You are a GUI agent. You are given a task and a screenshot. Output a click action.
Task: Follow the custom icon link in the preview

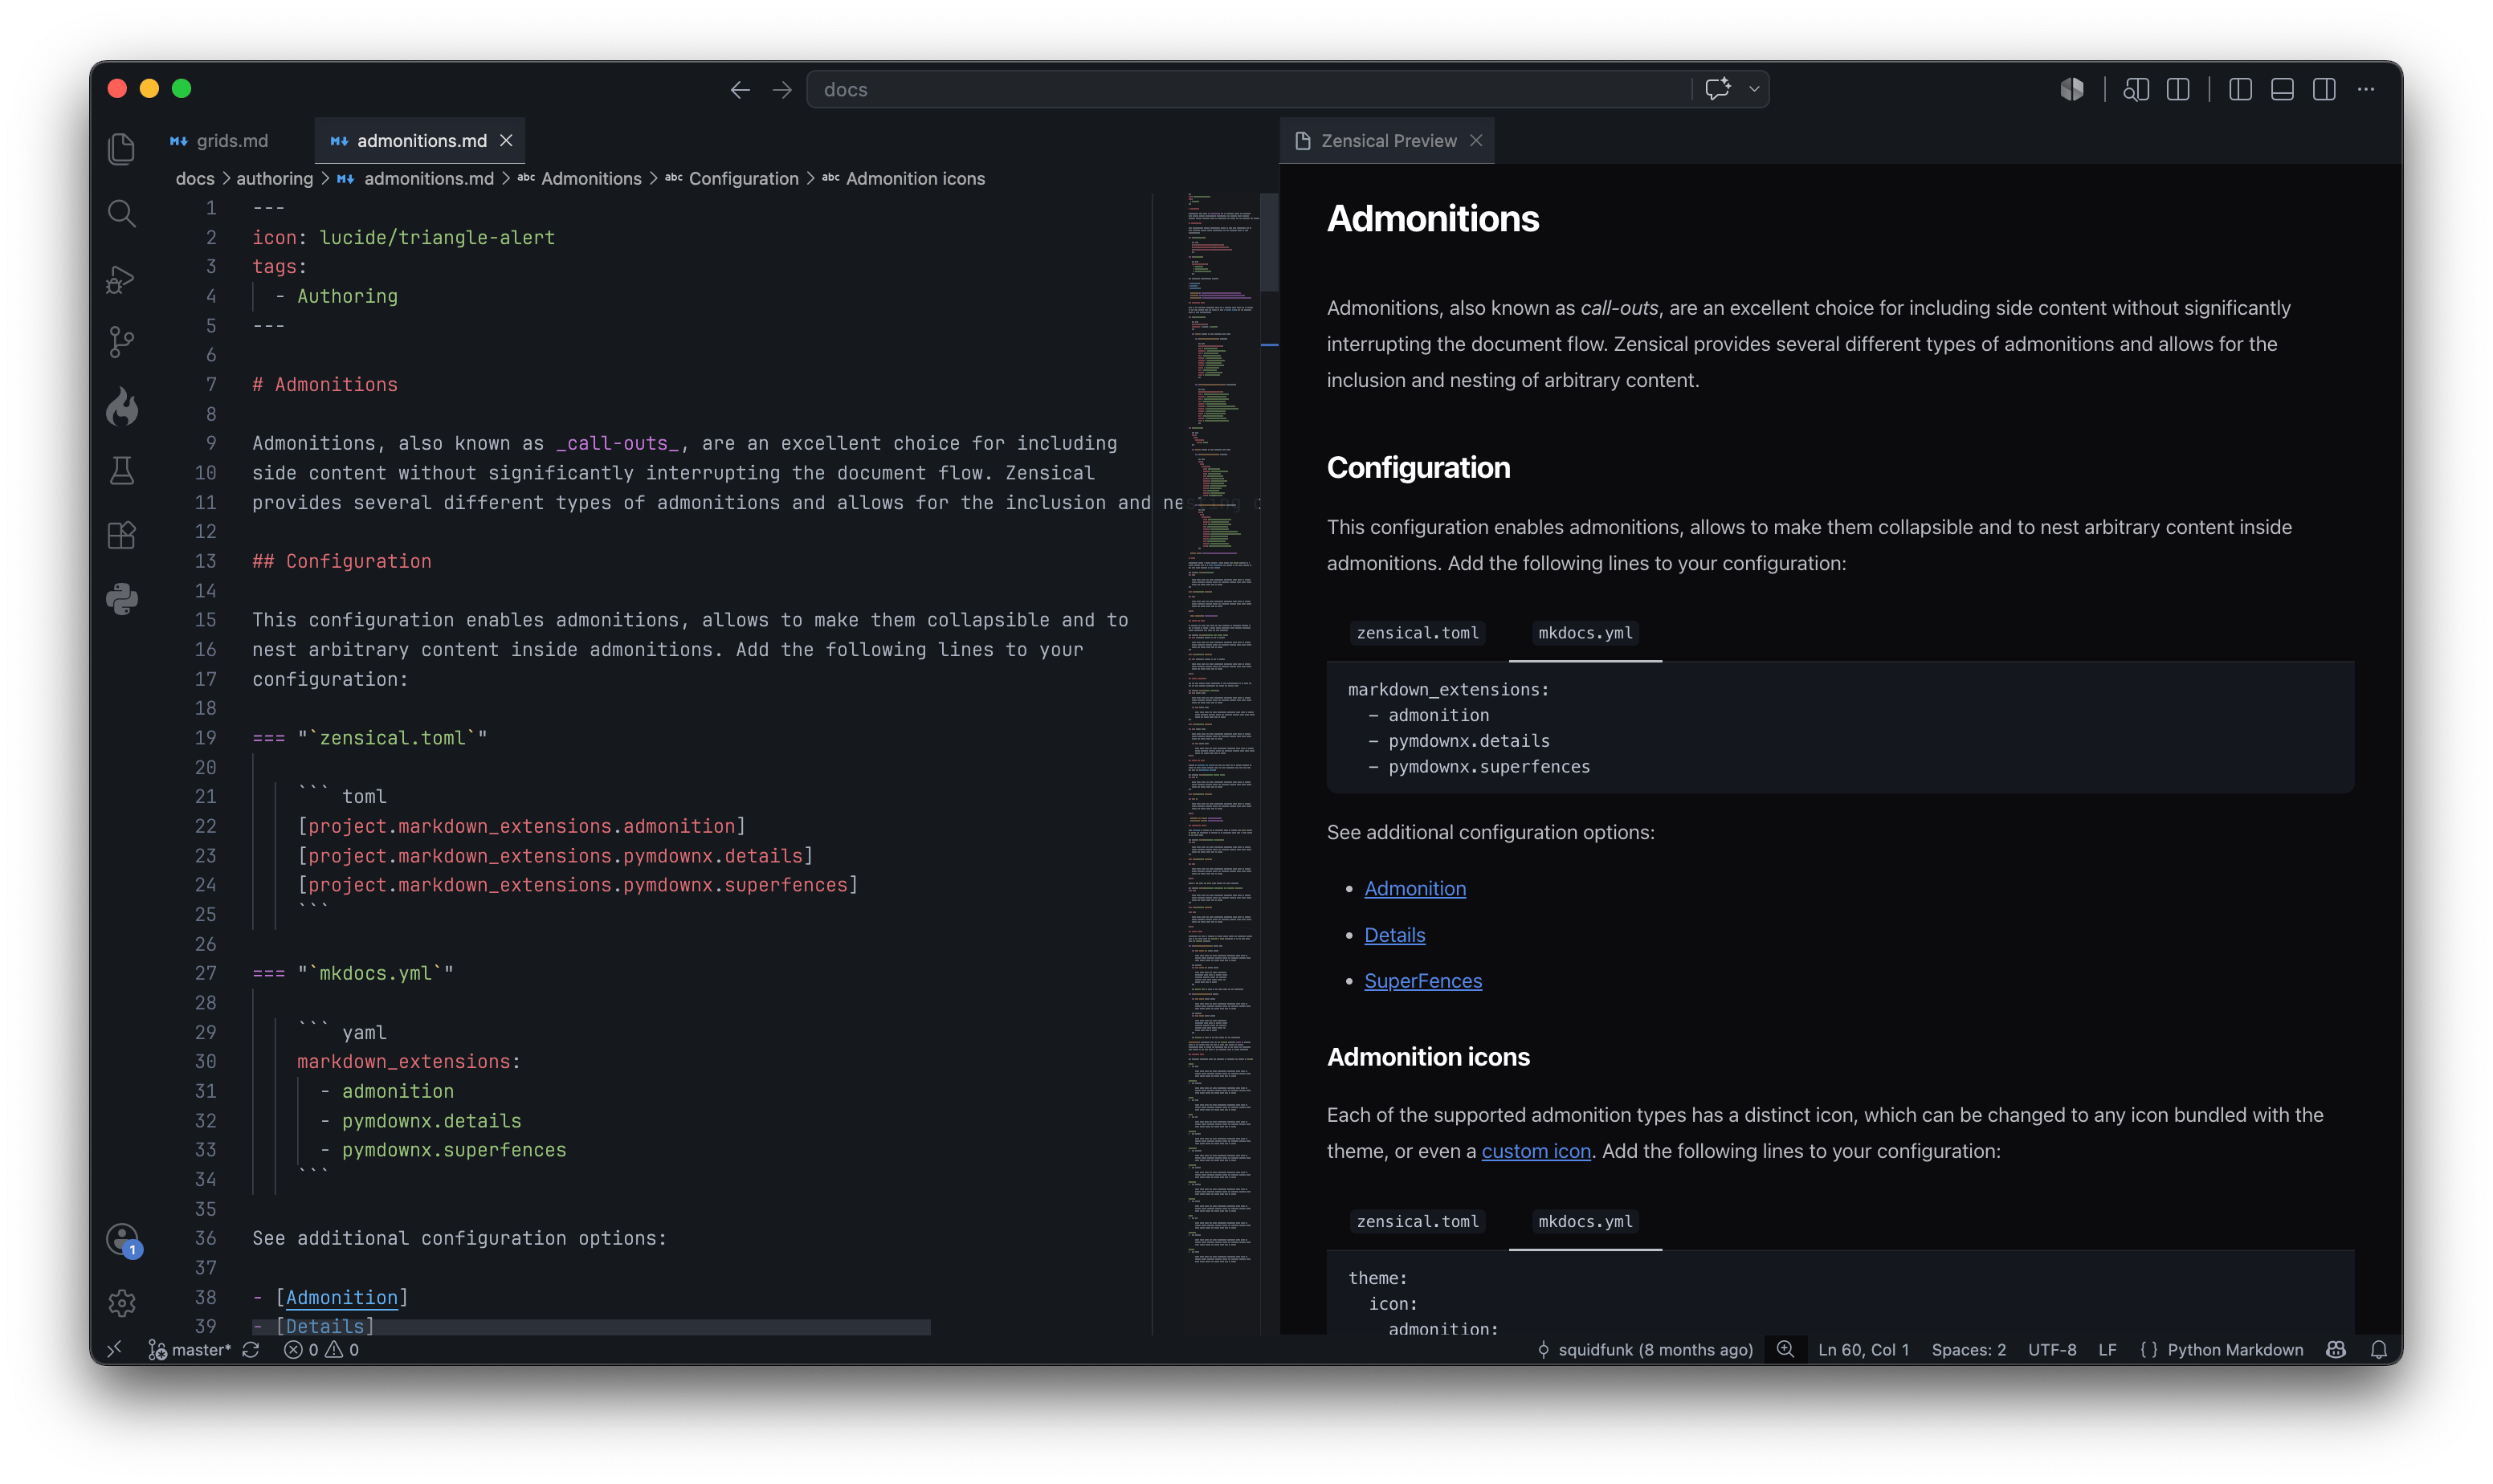pyautogui.click(x=1536, y=1151)
